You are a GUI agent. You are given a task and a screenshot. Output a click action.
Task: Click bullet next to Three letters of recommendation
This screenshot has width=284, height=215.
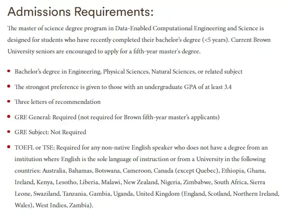pyautogui.click(x=9, y=101)
